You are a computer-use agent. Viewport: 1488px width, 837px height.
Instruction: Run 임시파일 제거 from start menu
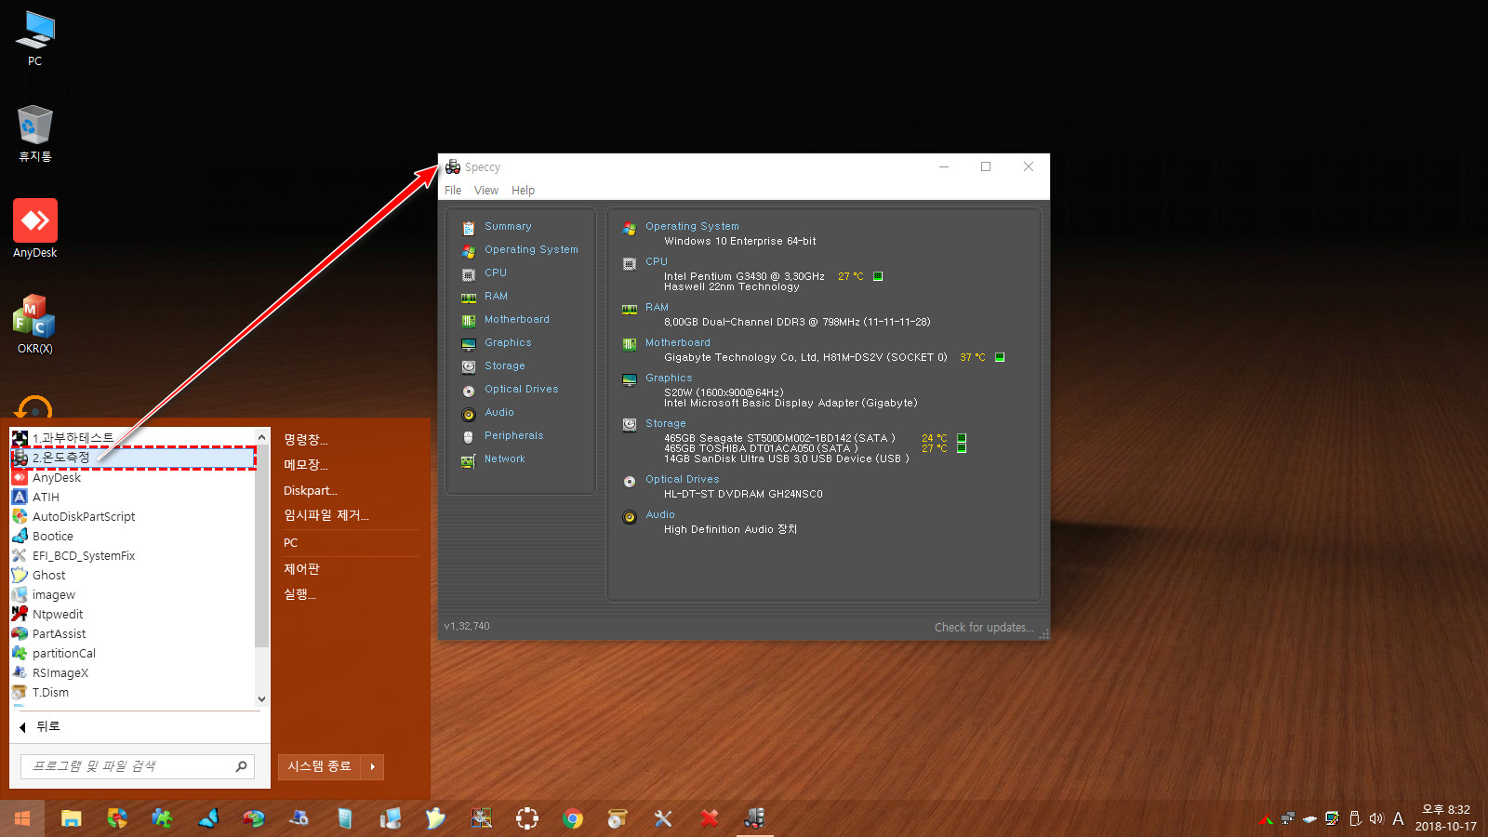(325, 515)
